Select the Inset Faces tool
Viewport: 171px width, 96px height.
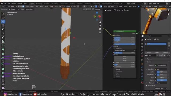click(x=3, y=54)
